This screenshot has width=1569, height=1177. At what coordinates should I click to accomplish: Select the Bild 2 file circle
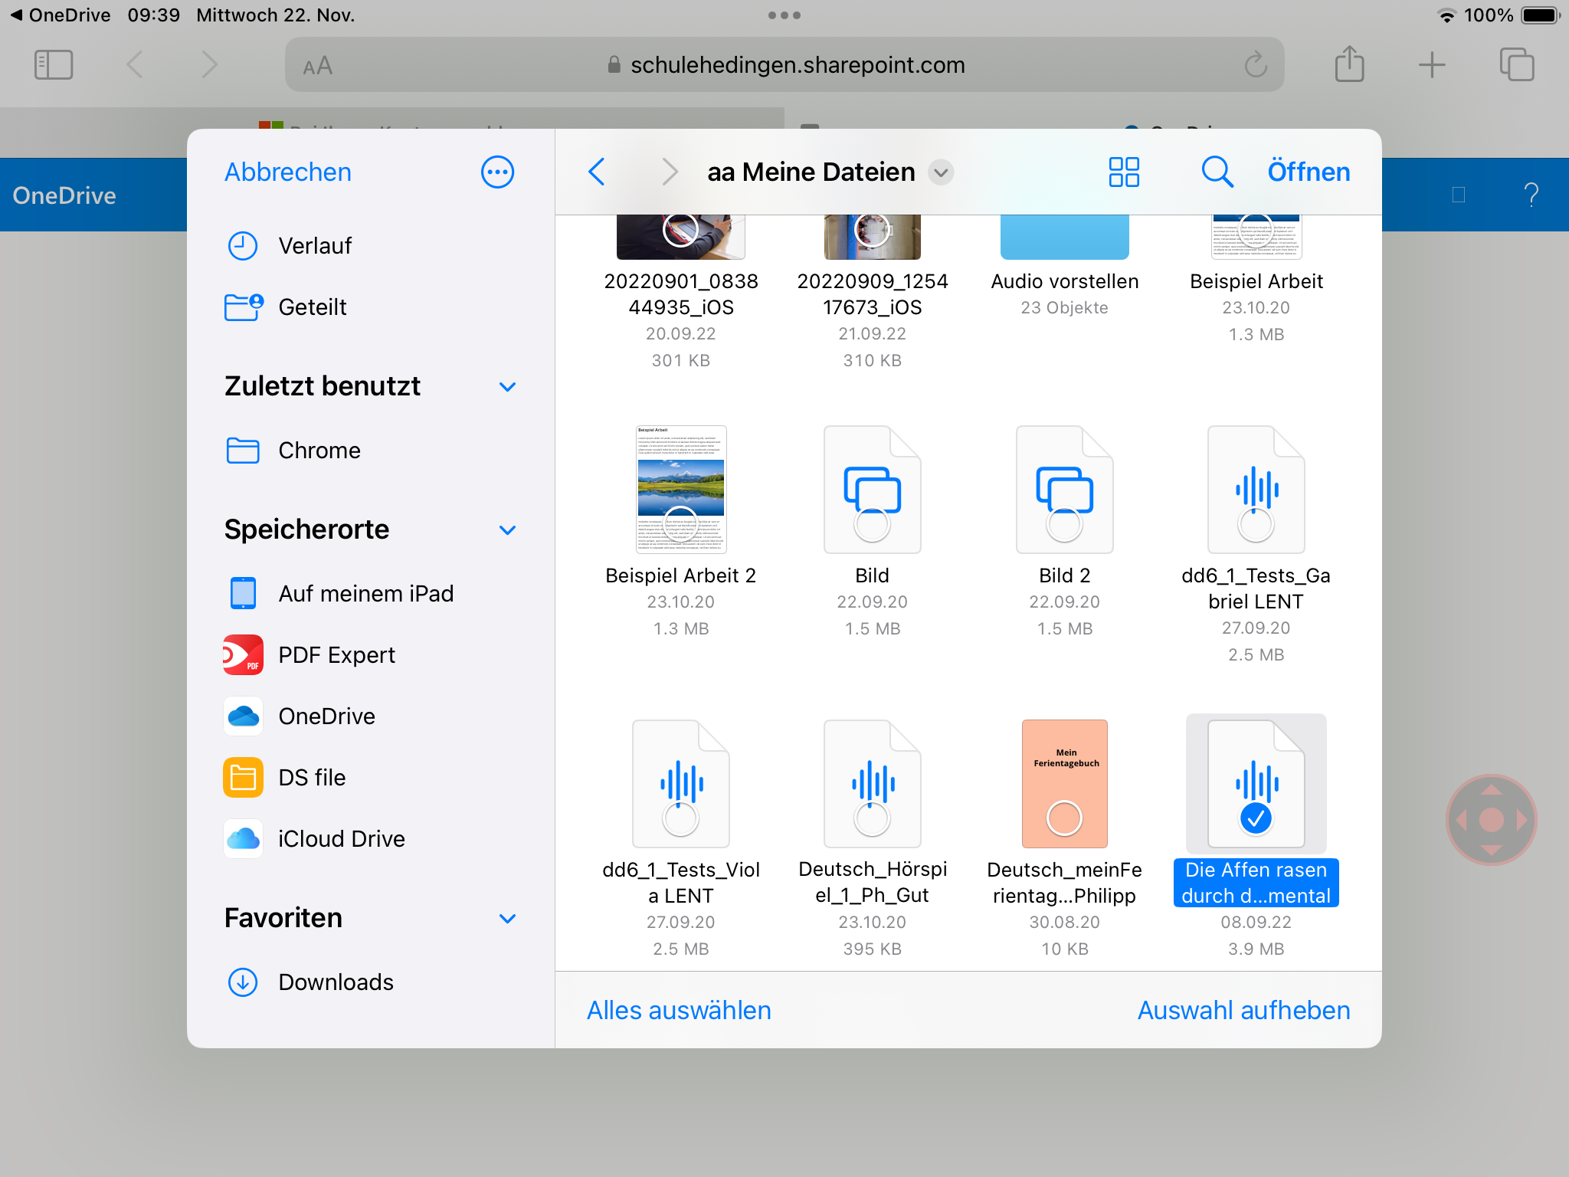click(1064, 524)
